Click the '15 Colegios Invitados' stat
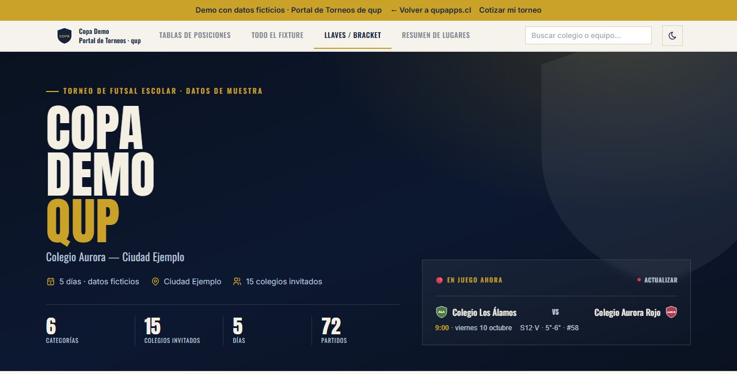 (172, 330)
